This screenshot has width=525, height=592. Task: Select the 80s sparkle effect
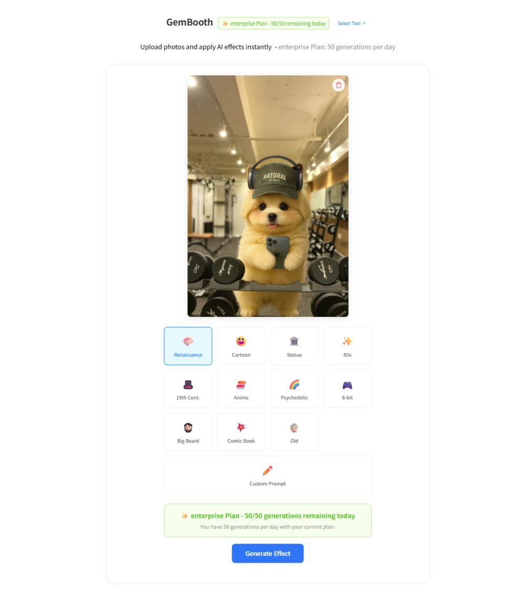tap(347, 346)
